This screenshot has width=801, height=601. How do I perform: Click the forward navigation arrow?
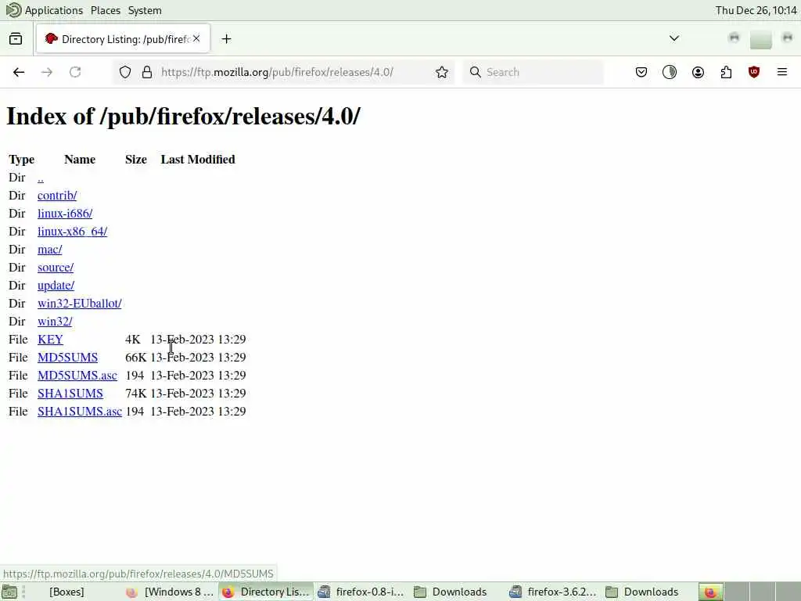pyautogui.click(x=47, y=72)
